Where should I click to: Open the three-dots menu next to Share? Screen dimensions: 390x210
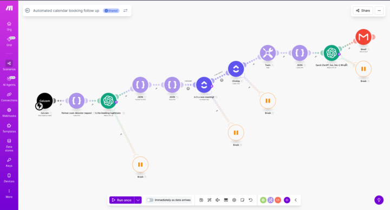(379, 10)
